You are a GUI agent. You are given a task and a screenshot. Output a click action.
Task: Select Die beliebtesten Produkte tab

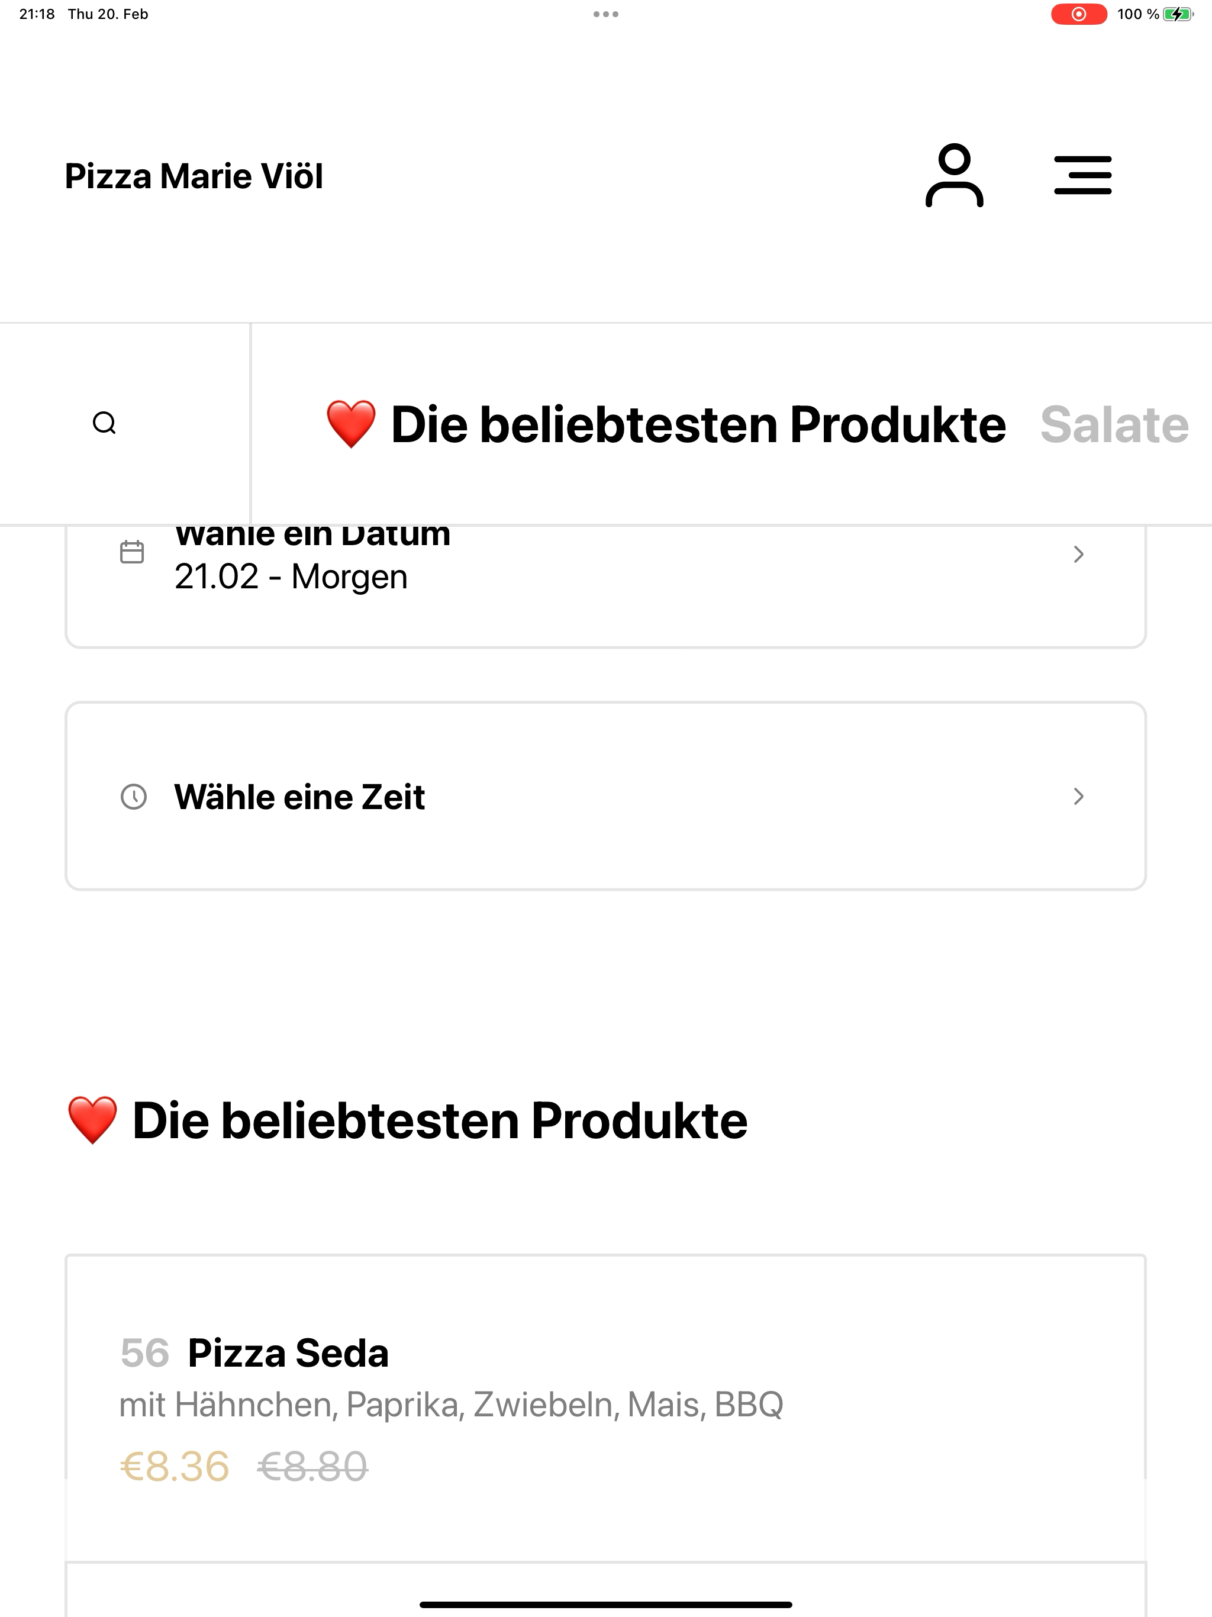[666, 425]
